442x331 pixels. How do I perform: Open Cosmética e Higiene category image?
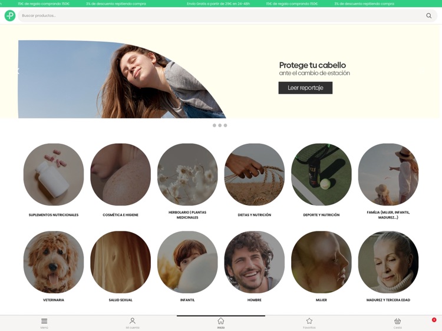click(x=120, y=174)
